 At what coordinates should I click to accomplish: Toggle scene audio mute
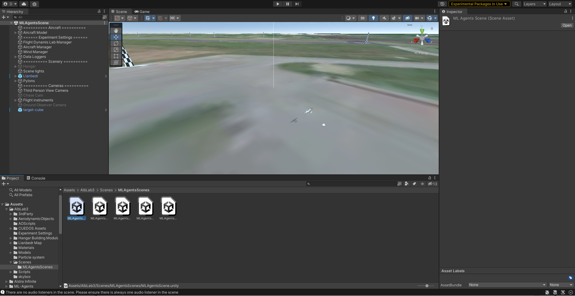point(384,18)
